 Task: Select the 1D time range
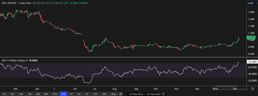(4, 94)
